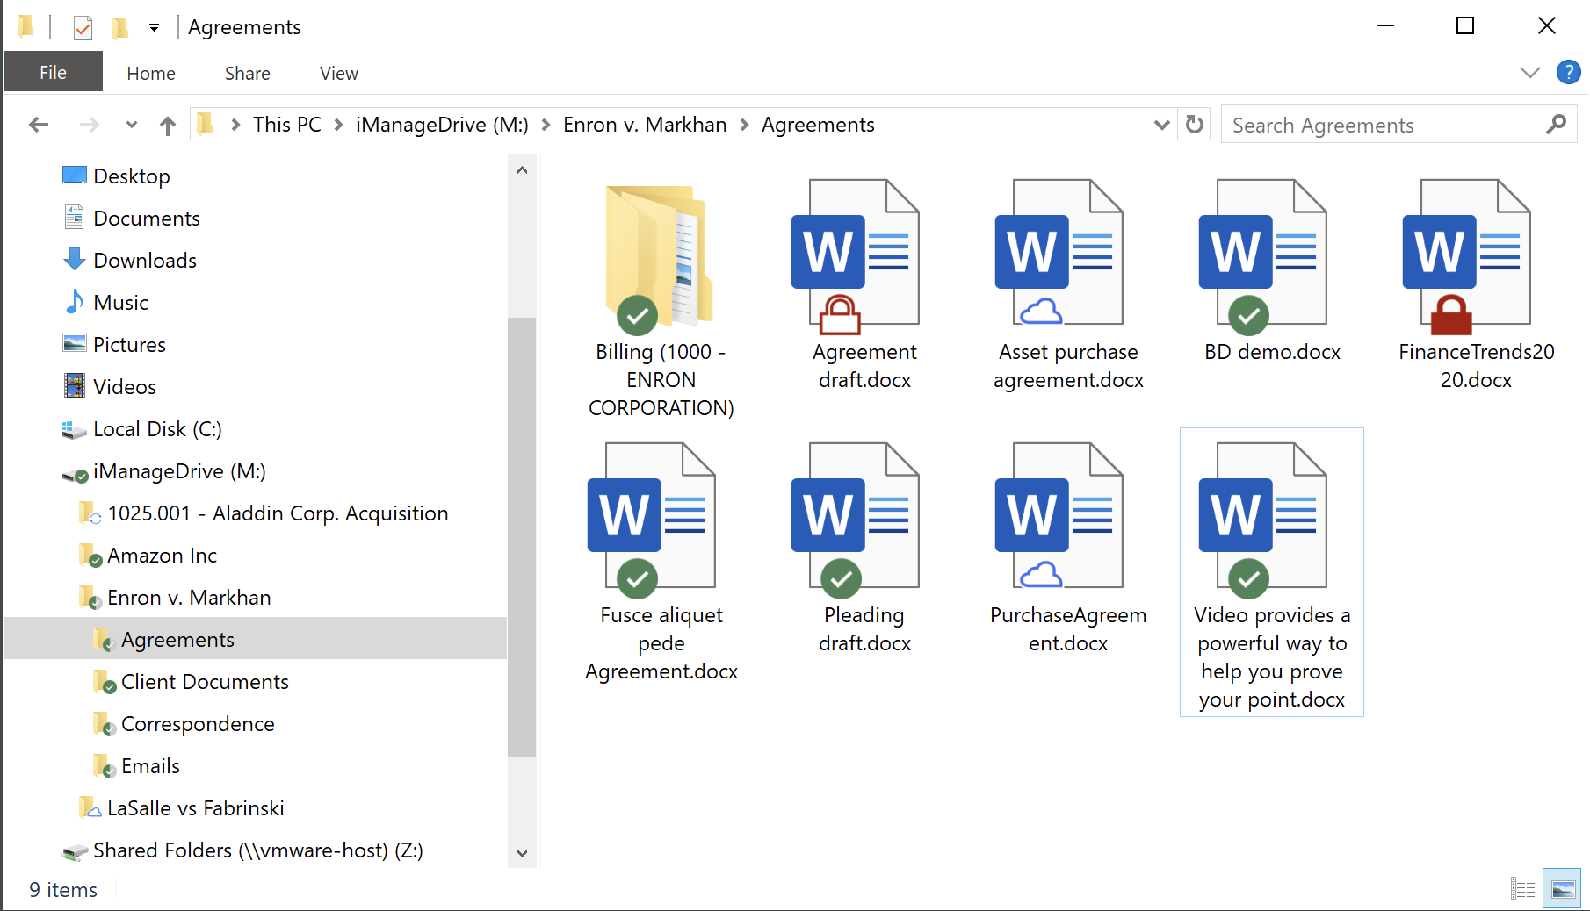Click Enron v. Markhan breadcrumb
The width and height of the screenshot is (1590, 911).
click(x=645, y=125)
